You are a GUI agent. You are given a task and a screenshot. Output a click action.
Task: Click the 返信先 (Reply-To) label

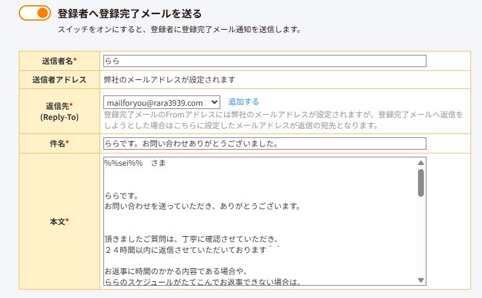(59, 112)
